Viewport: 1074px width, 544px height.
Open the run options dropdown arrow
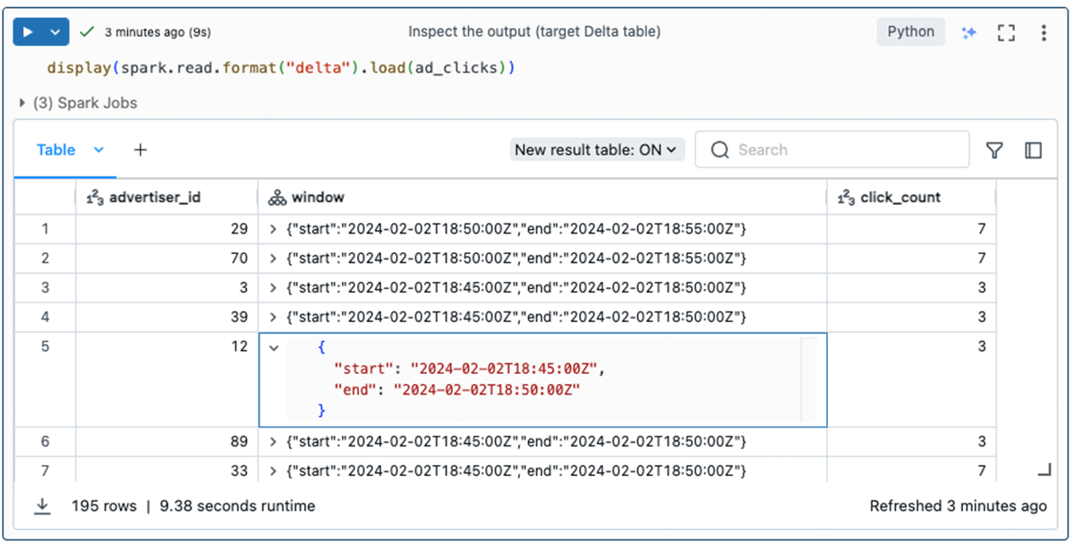55,32
